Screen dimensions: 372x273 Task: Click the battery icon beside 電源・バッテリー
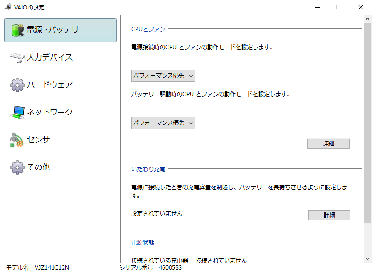click(x=18, y=30)
